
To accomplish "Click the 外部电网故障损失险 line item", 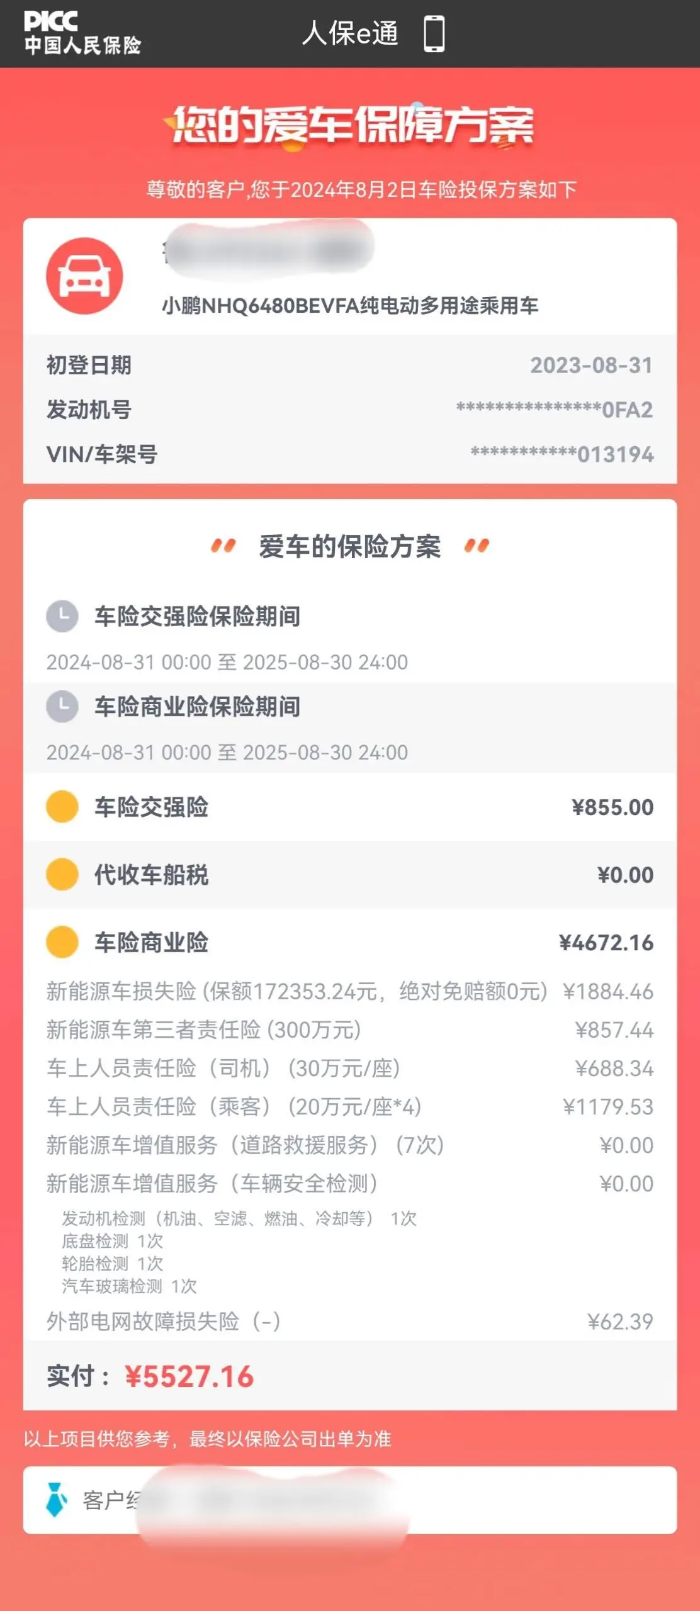I will (350, 1321).
